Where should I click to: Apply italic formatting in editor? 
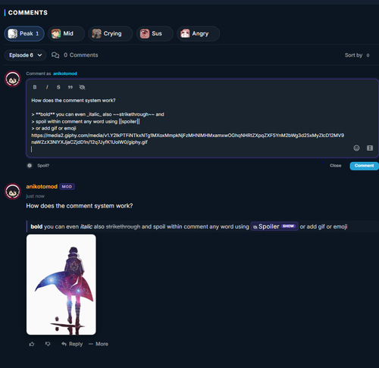tap(47, 87)
